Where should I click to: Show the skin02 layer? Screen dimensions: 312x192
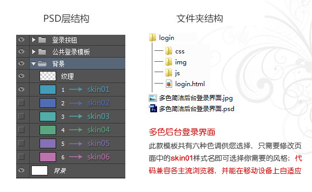pyautogui.click(x=21, y=103)
